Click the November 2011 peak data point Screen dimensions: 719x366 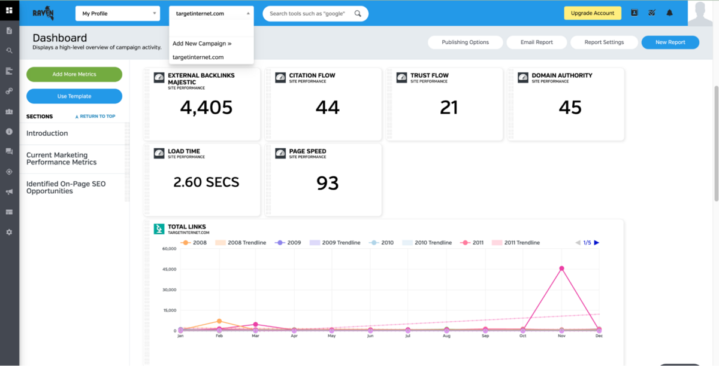(561, 269)
